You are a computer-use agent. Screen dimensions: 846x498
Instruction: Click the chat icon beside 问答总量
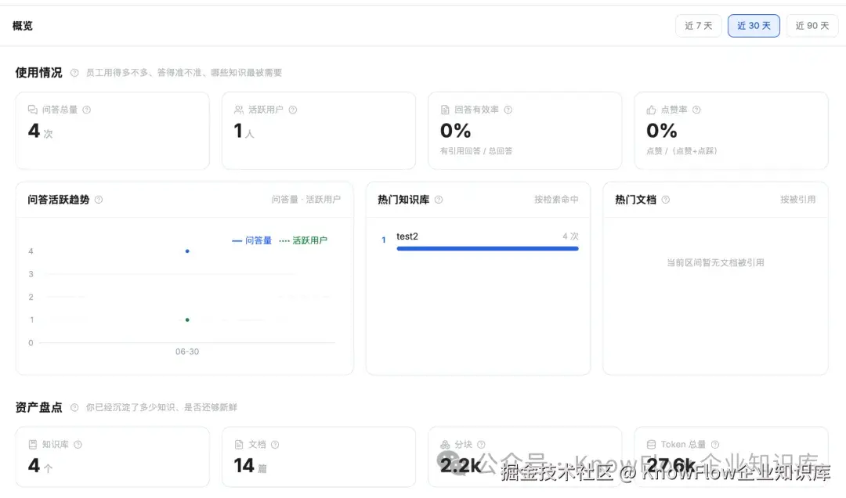32,110
